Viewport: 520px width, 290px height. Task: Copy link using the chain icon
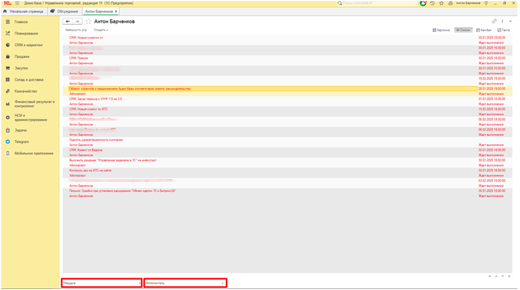click(494, 21)
